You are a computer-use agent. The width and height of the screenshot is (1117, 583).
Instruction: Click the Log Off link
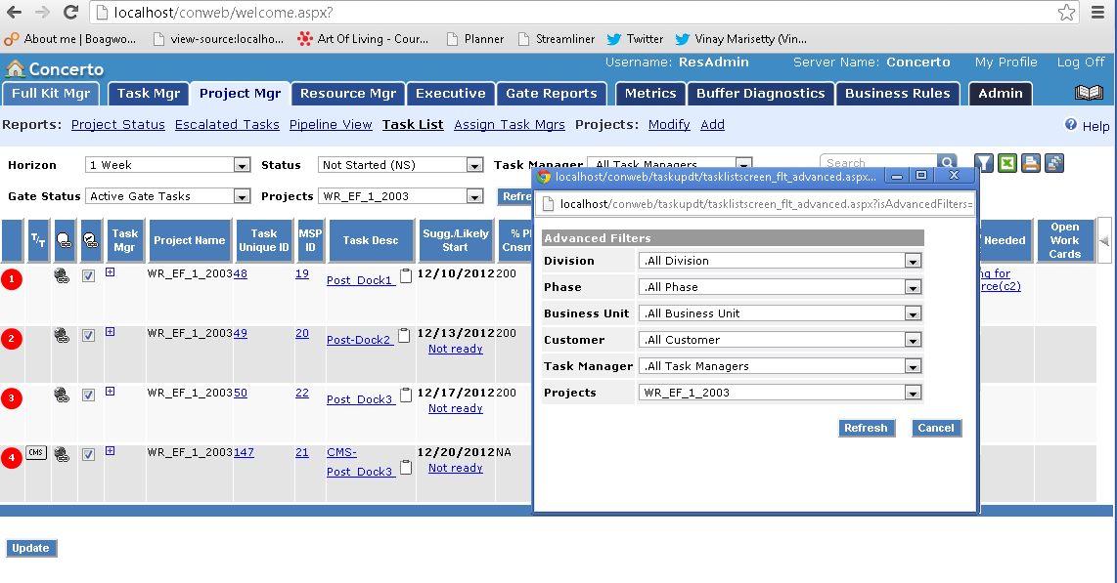(1081, 62)
